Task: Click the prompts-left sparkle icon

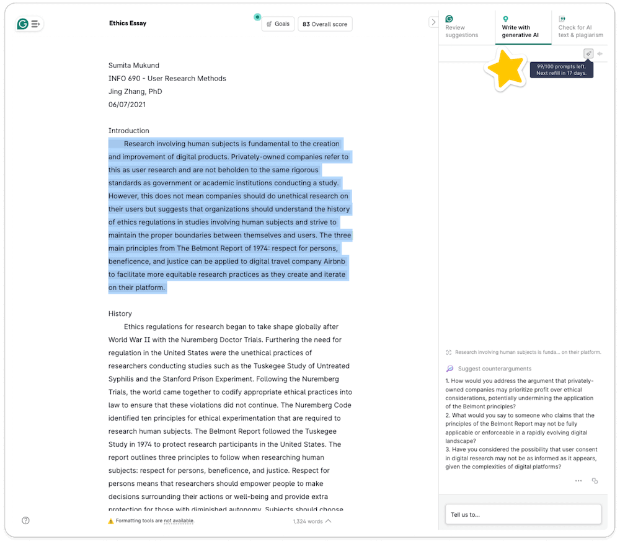Action: click(588, 54)
